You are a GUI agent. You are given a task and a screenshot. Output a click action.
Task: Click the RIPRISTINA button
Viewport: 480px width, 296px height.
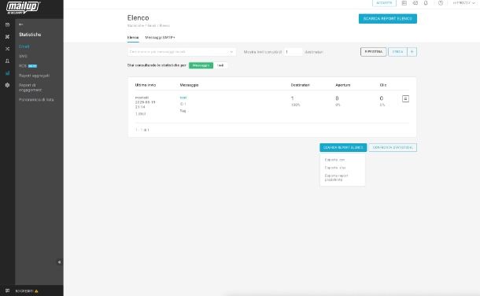[374, 52]
